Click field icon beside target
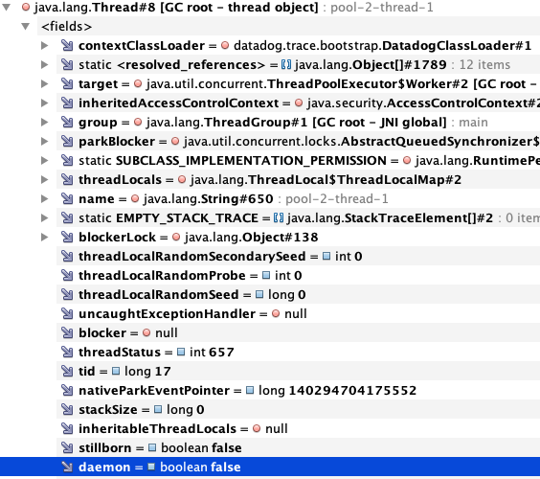The width and height of the screenshot is (540, 479). [67, 83]
